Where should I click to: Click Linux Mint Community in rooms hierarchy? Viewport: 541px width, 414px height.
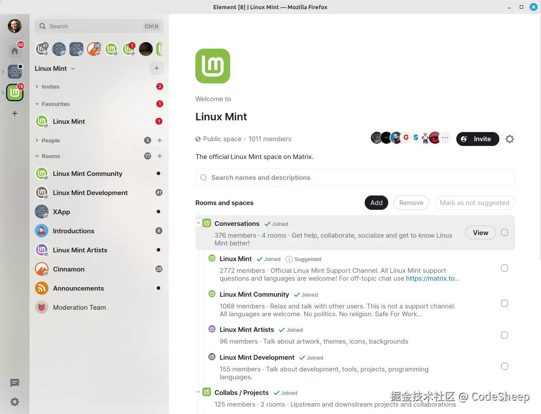[x=254, y=295]
